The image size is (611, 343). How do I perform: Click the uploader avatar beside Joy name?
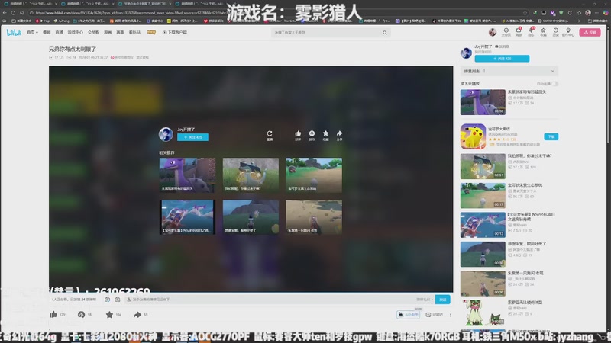[x=466, y=53]
